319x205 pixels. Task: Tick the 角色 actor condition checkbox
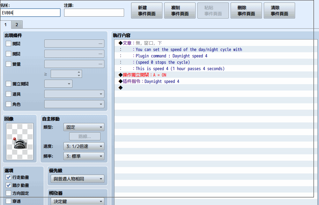[x=8, y=104]
